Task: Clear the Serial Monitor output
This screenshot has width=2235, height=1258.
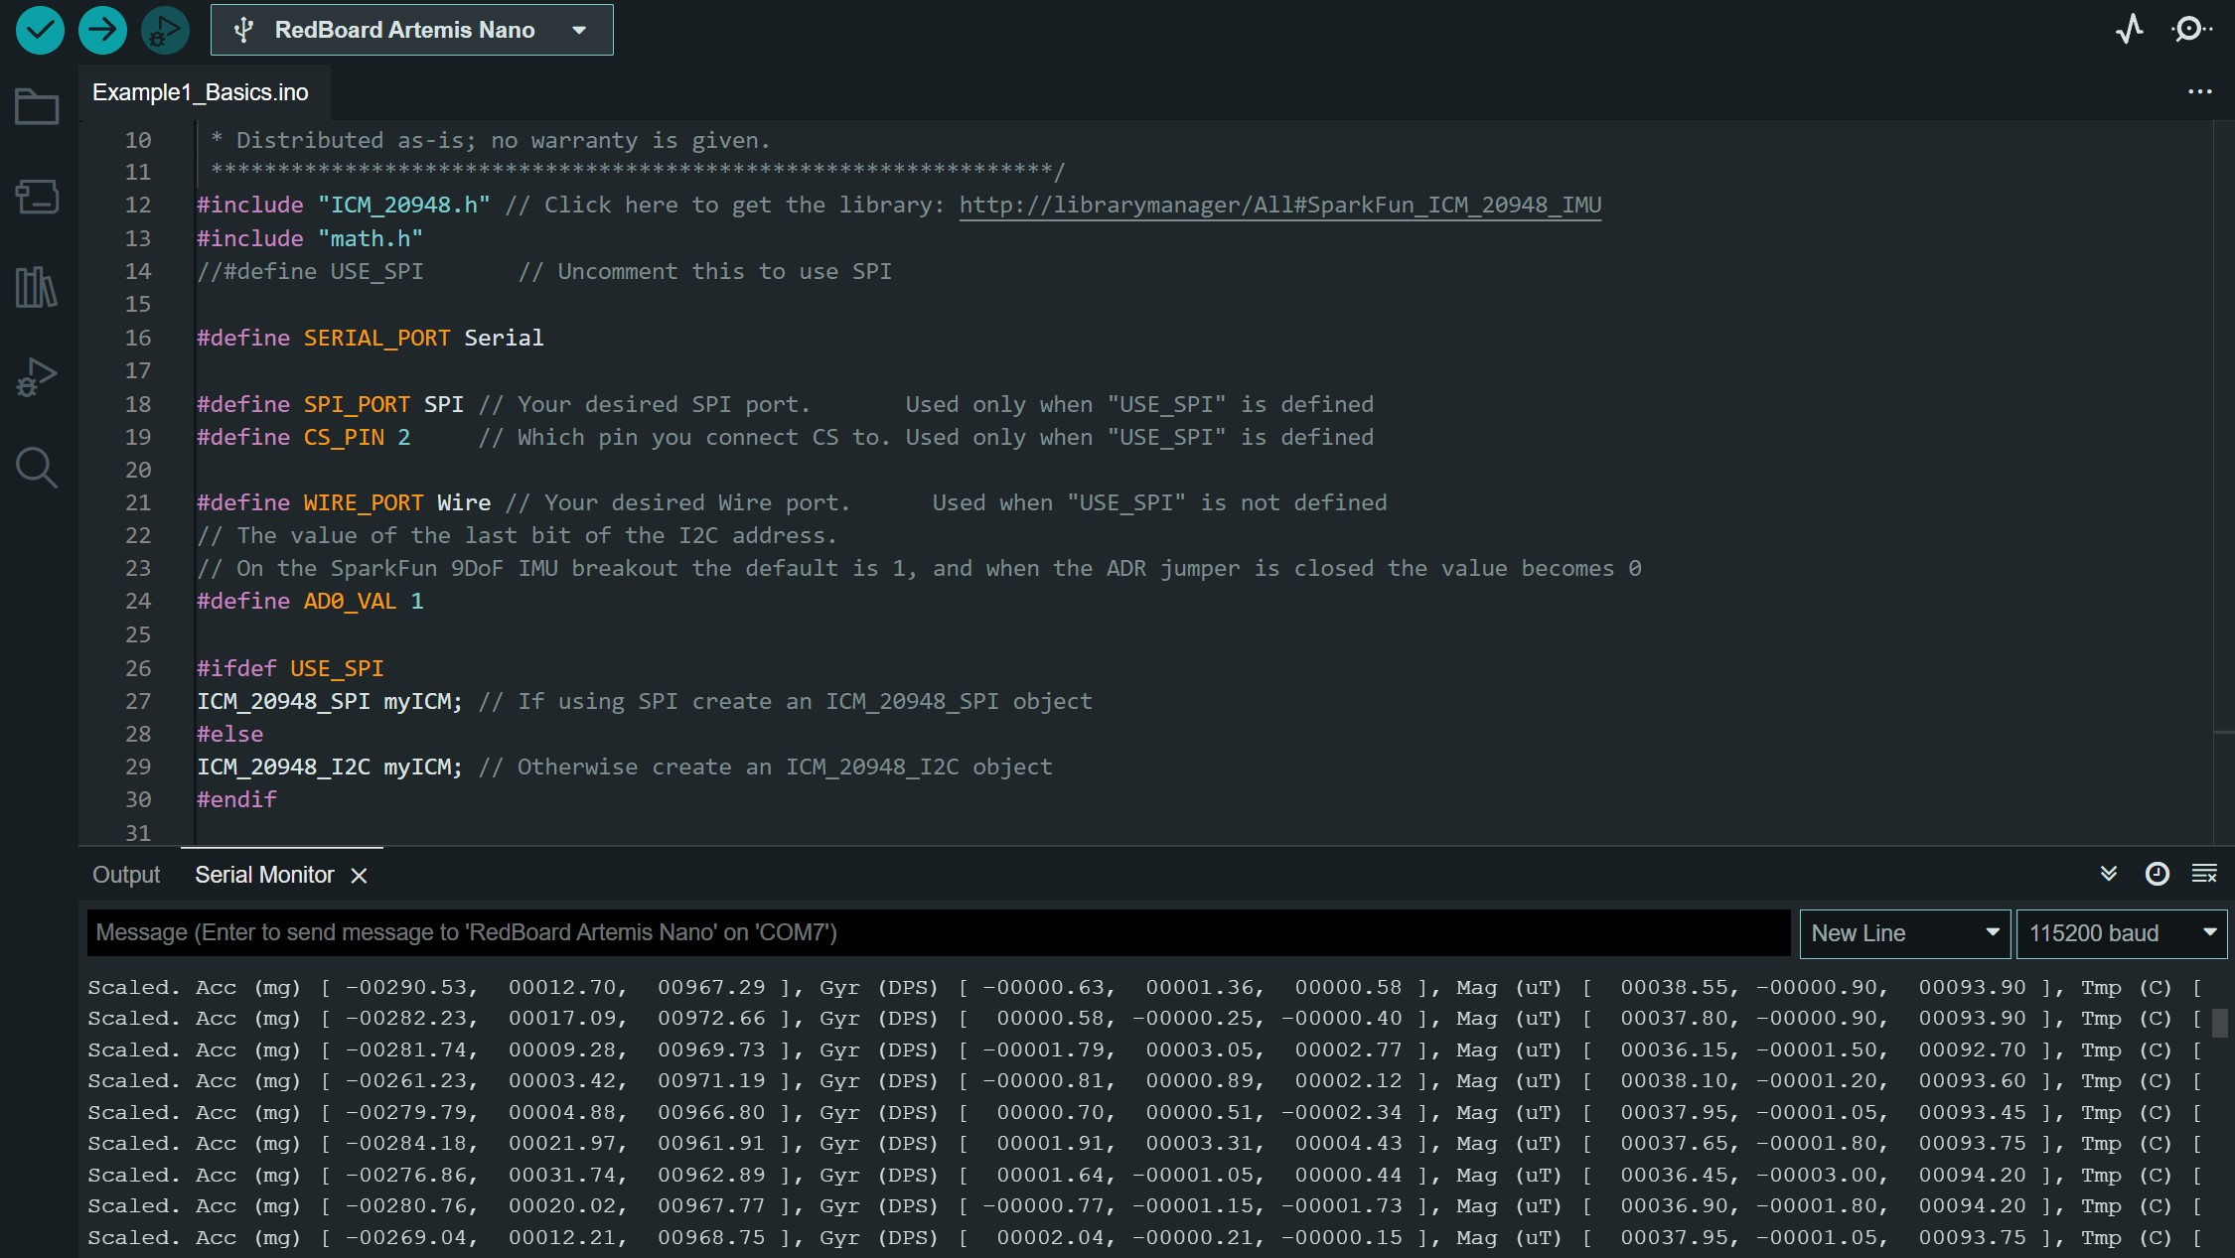Action: [x=2204, y=874]
